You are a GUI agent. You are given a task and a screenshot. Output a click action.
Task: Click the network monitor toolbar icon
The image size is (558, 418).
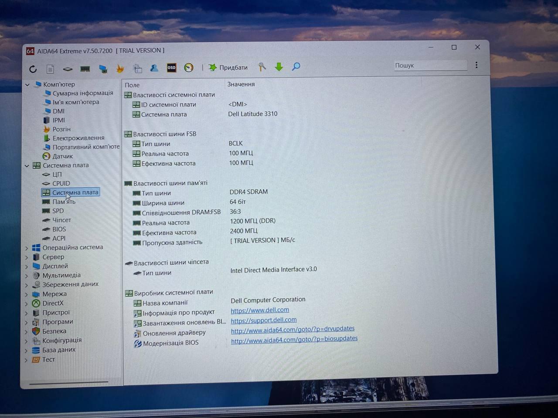[103, 69]
